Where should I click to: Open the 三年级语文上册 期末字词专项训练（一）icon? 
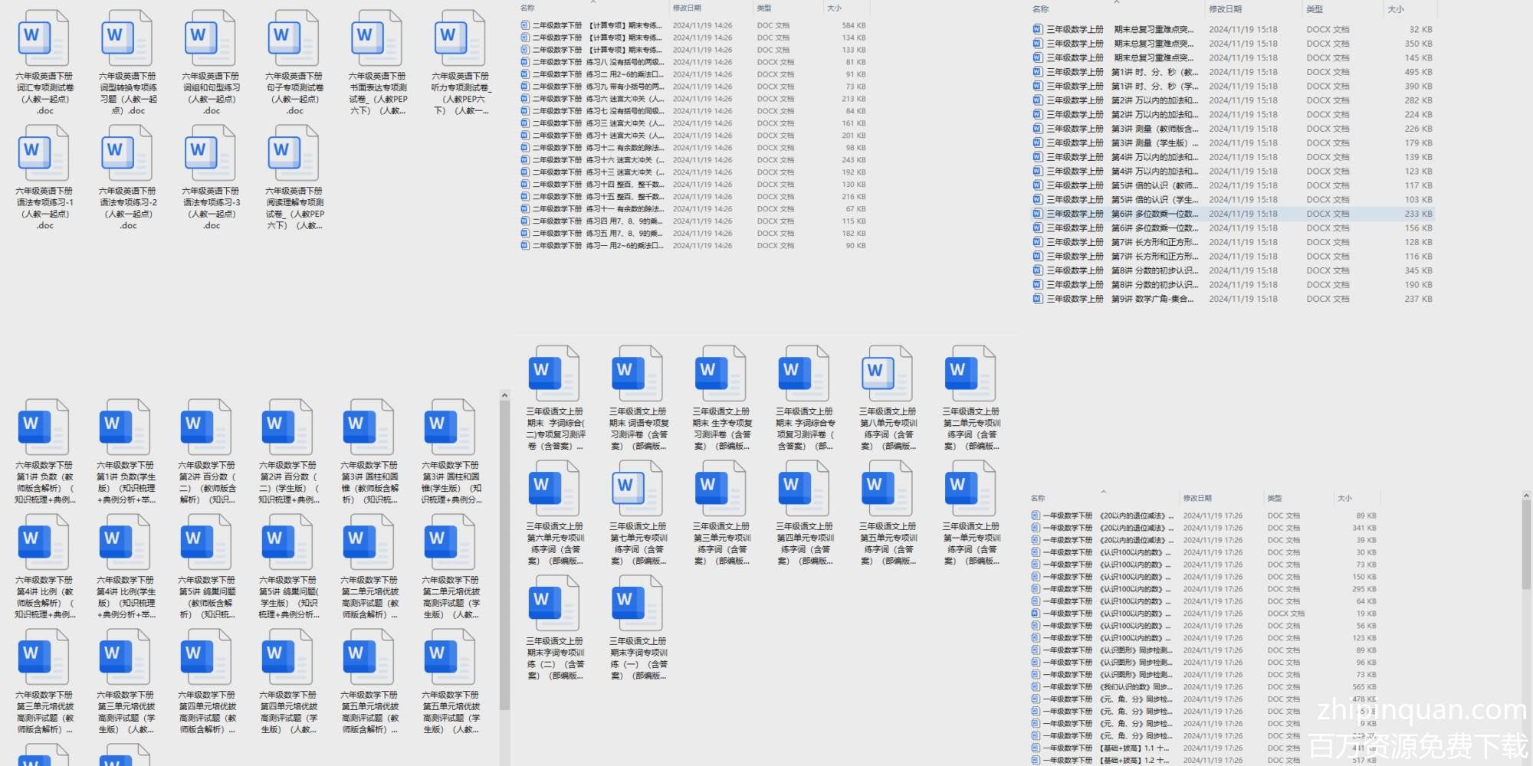click(x=638, y=604)
